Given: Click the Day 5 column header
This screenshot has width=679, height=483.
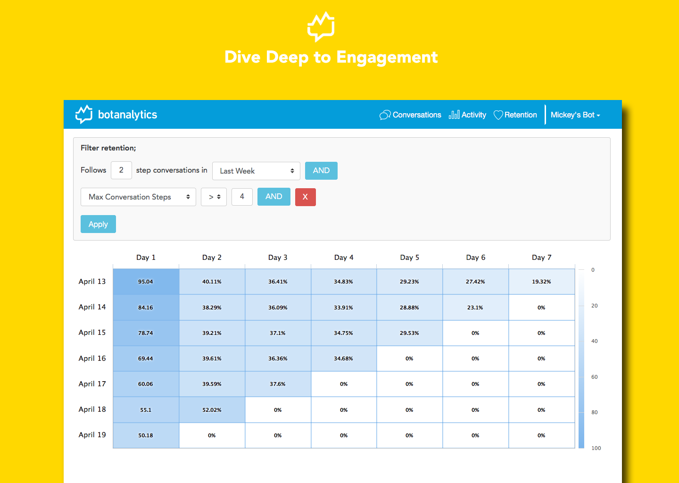Looking at the screenshot, I should pyautogui.click(x=409, y=258).
